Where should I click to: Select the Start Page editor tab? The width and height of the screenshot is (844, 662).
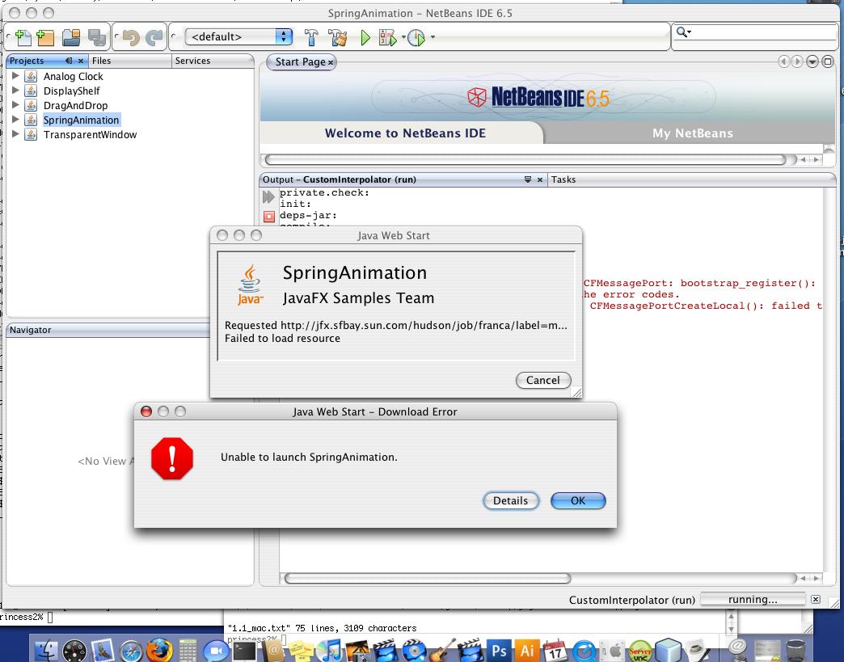(x=300, y=62)
